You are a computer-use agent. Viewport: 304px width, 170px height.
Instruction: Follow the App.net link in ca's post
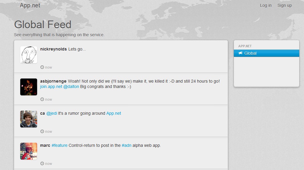(x=114, y=114)
